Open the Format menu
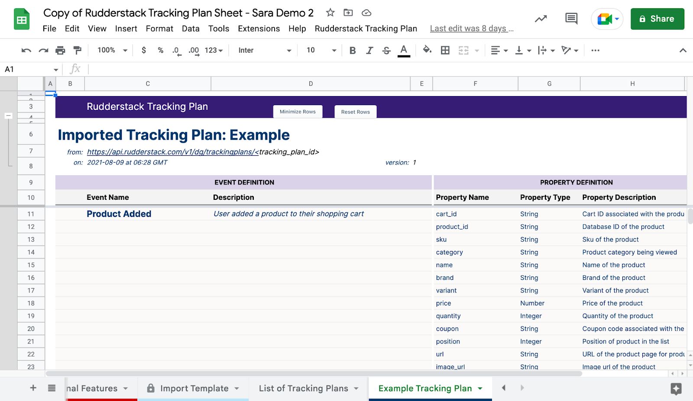The image size is (693, 401). pos(159,29)
